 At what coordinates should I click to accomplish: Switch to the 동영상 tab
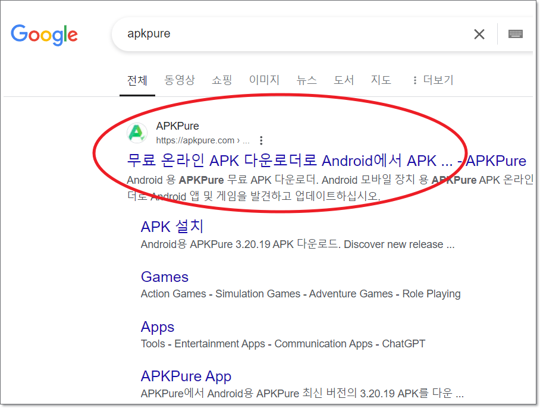180,80
